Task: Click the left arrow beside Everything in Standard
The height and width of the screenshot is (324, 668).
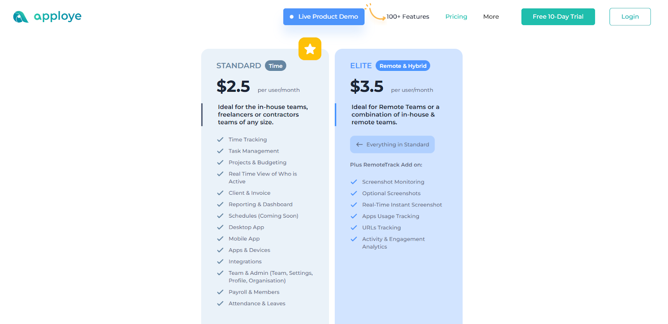Action: (359, 145)
